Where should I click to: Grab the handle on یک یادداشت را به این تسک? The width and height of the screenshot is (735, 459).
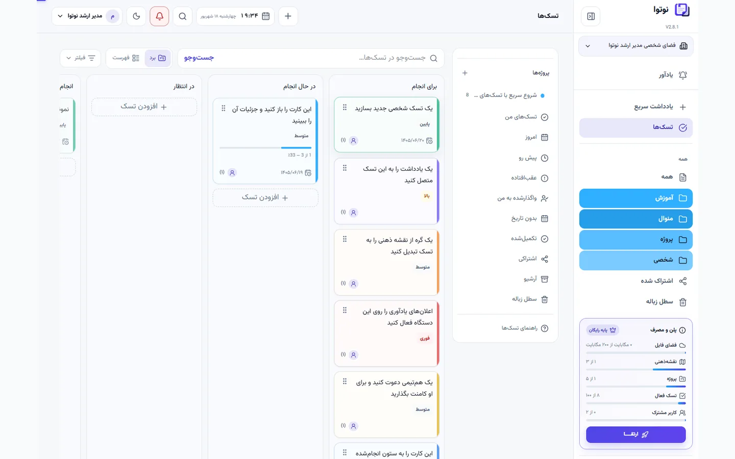click(x=345, y=168)
